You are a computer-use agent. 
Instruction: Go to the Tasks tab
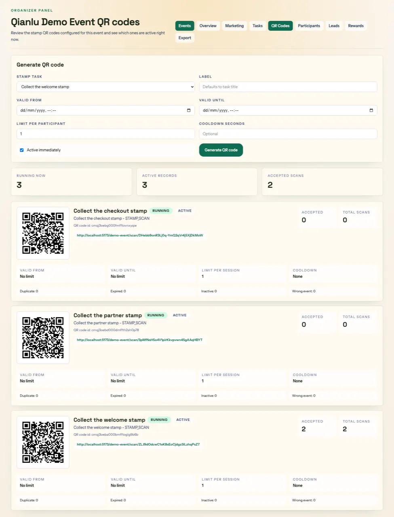coord(257,26)
